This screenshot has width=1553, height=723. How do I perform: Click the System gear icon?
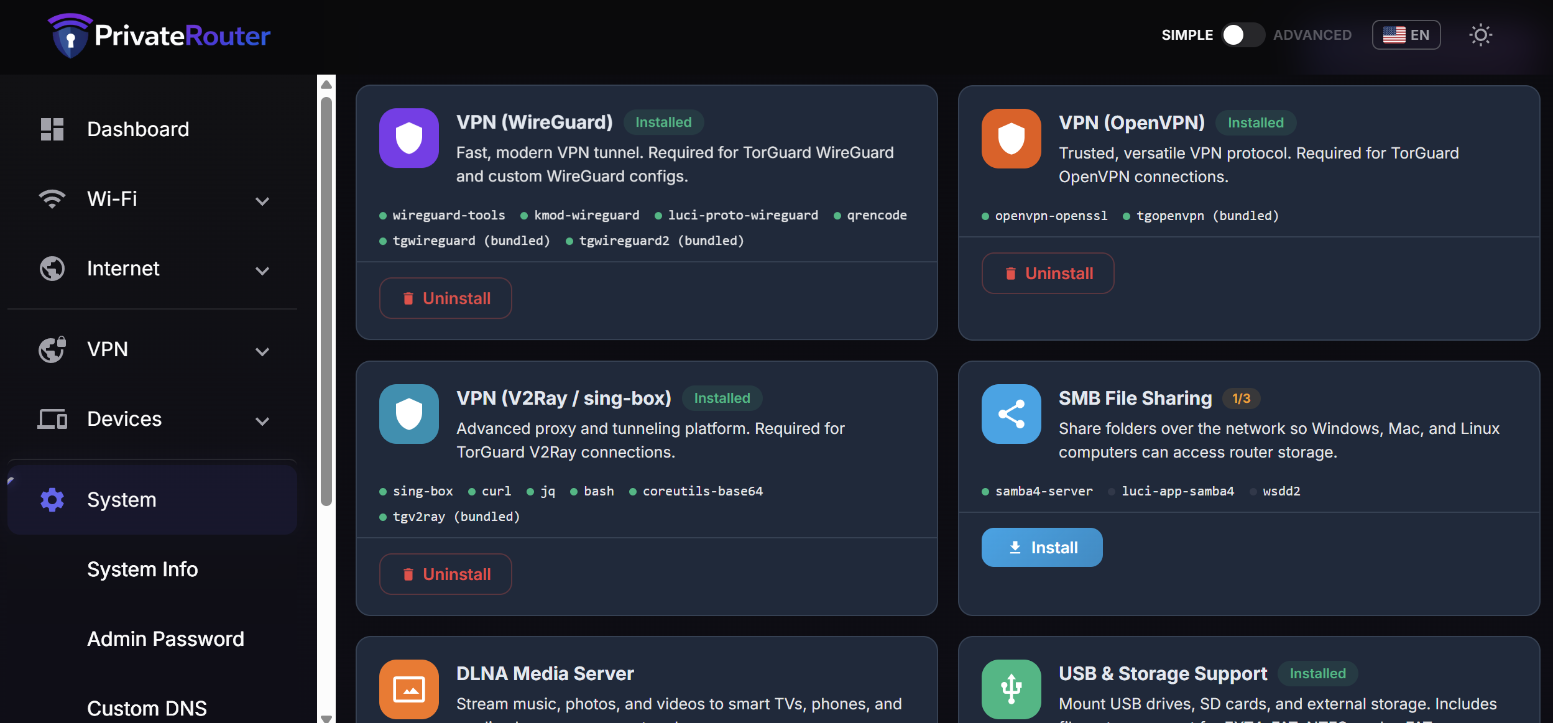(x=52, y=500)
